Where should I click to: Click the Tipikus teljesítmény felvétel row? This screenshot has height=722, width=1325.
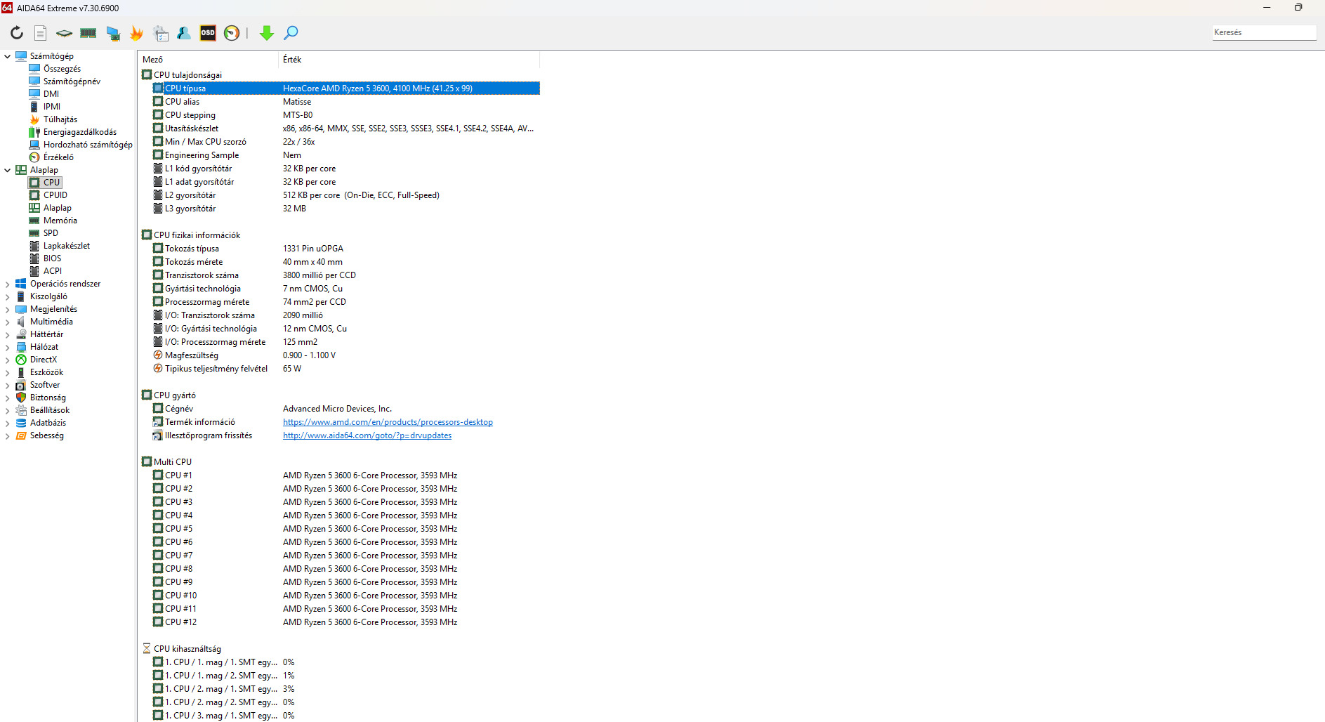[x=346, y=369]
